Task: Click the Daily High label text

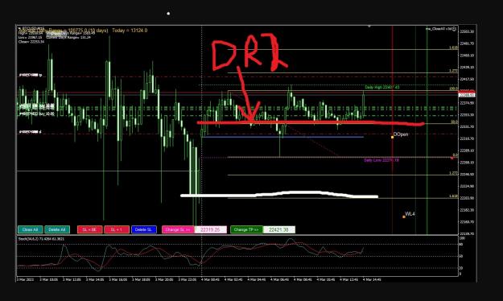Action: pos(382,87)
